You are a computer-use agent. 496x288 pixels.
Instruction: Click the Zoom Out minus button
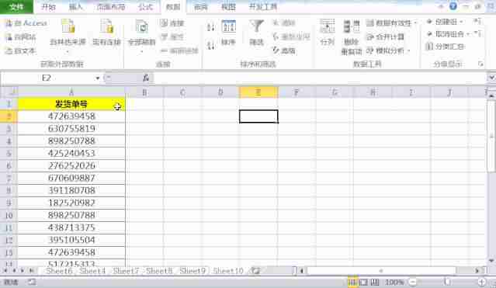pos(412,282)
